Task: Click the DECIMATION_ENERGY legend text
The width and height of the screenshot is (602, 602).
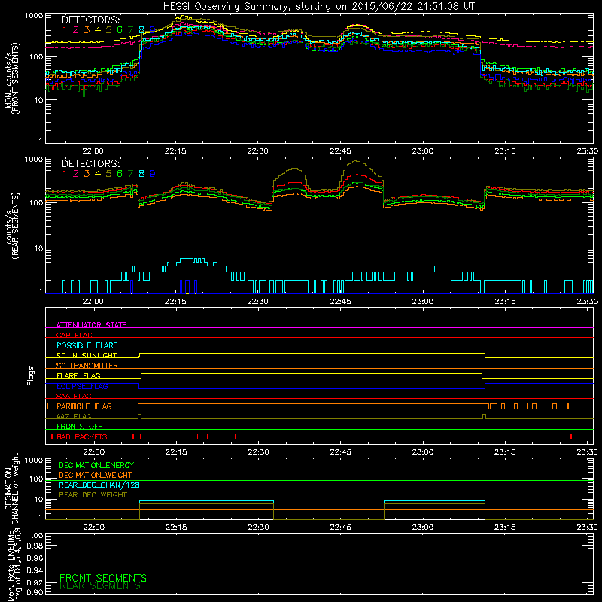Action: click(x=96, y=465)
